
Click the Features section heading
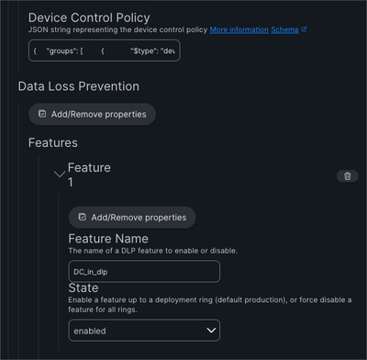pos(53,142)
